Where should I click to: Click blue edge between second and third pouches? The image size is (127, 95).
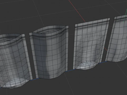point(70,70)
